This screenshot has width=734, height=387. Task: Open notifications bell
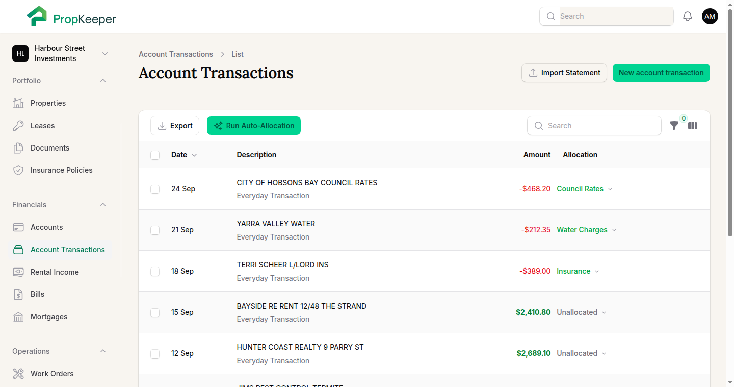coord(688,16)
